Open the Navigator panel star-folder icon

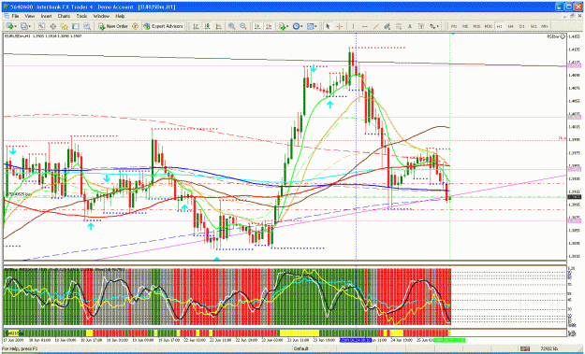point(65,26)
